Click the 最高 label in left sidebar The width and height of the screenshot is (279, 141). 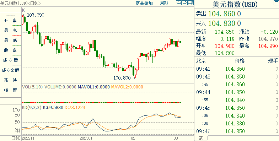click(11, 31)
